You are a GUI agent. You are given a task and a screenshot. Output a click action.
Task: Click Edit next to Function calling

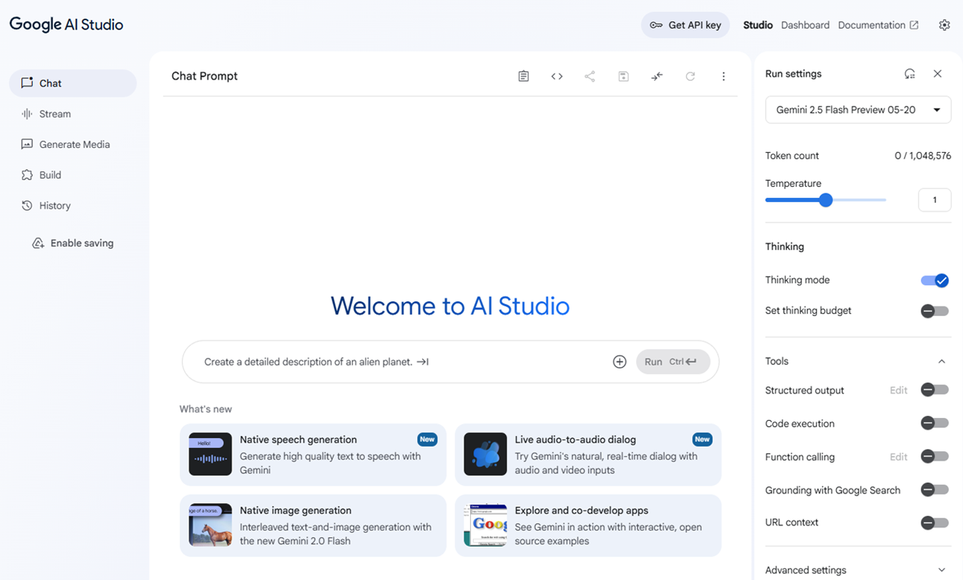click(899, 457)
